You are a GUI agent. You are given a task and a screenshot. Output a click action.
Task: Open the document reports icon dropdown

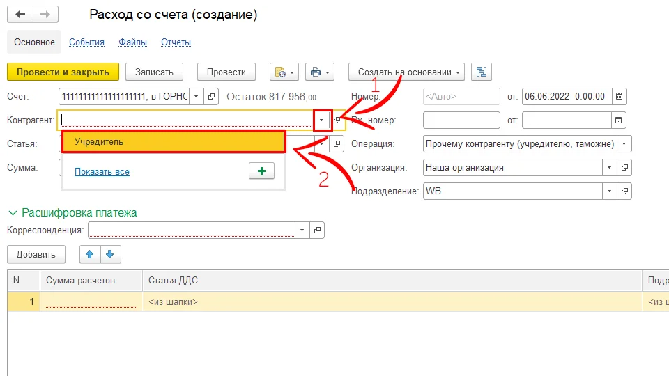pyautogui.click(x=285, y=72)
